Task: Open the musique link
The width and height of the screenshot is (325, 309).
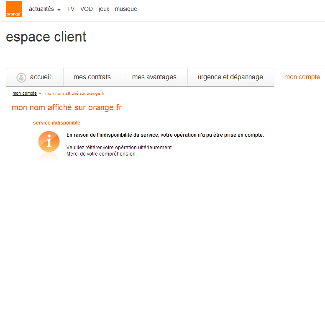Action: click(126, 9)
